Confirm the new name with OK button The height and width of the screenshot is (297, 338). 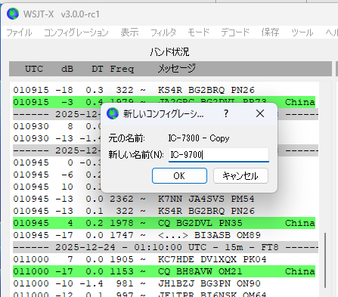coord(179,176)
